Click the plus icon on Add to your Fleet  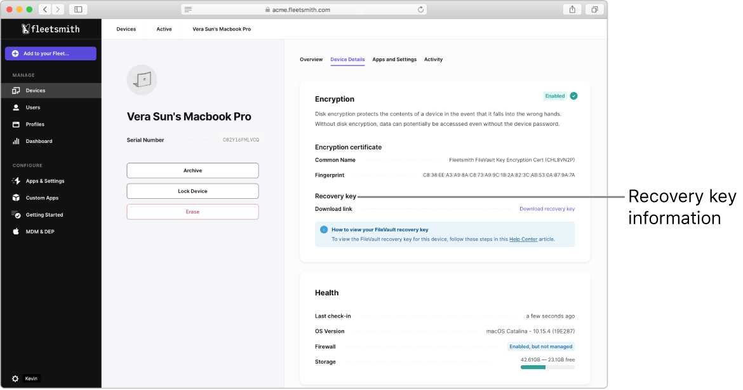(15, 53)
